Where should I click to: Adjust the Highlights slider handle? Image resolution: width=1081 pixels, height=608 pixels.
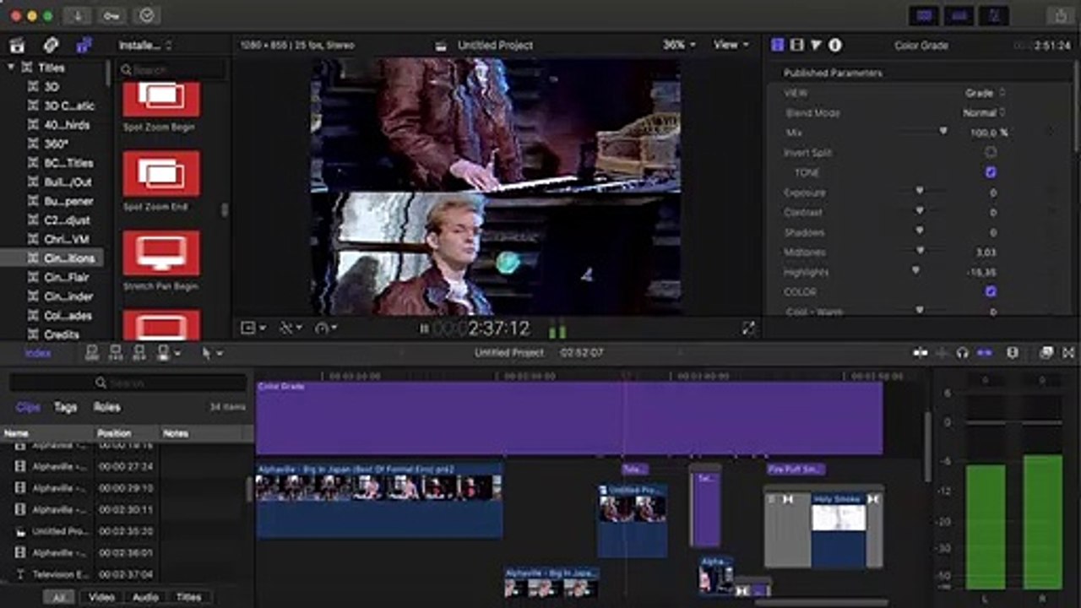click(915, 271)
